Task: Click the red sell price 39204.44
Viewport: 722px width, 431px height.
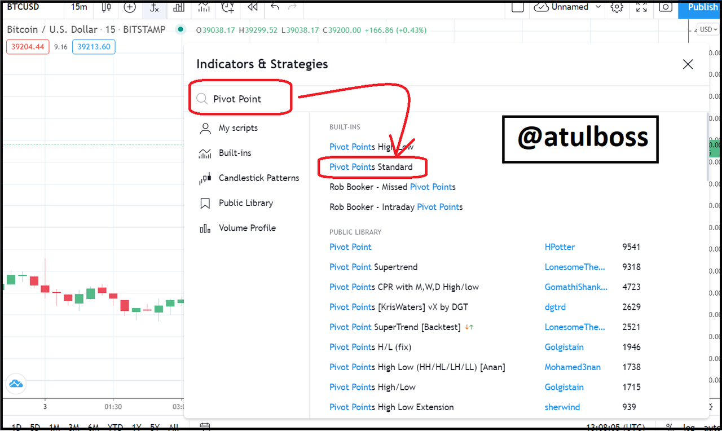Action: [28, 47]
